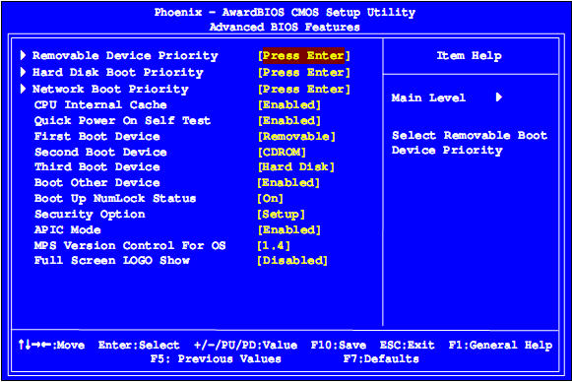Toggle Boot Other Device Enabled value

[288, 182]
